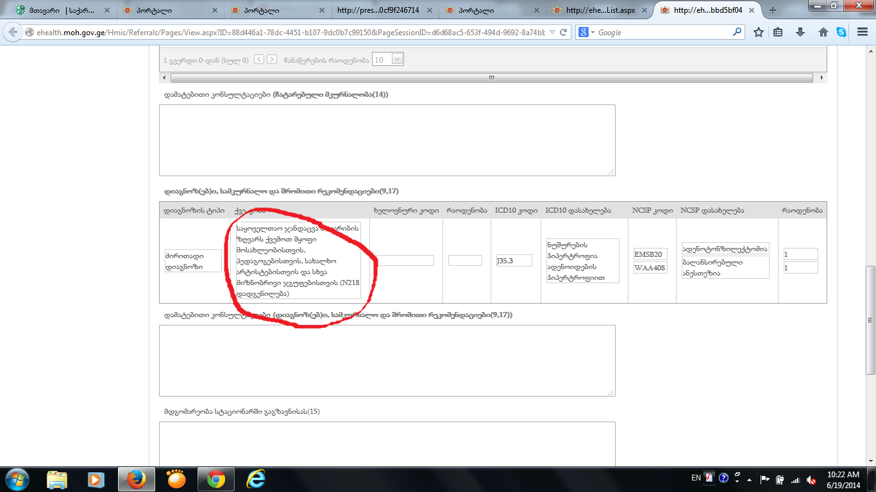This screenshot has width=876, height=492.
Task: Expand the records-per-page dropdown showing 10
Action: [396, 60]
